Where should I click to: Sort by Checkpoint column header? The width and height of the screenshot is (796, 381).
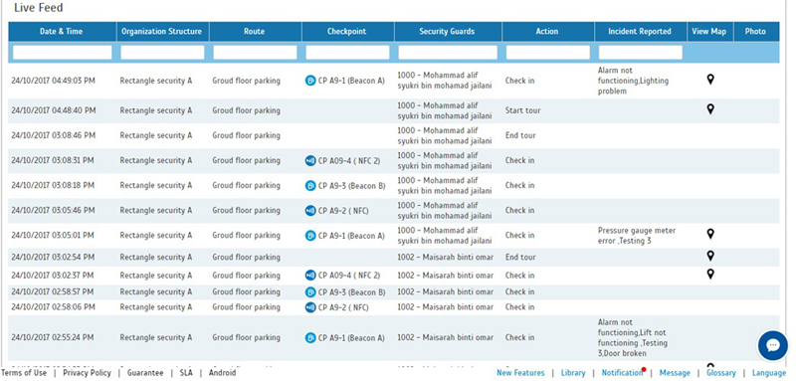tap(347, 32)
